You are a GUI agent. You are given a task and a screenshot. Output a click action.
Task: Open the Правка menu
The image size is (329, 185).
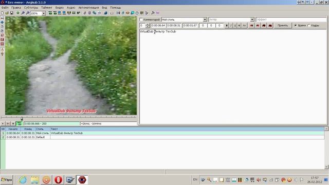click(x=16, y=8)
